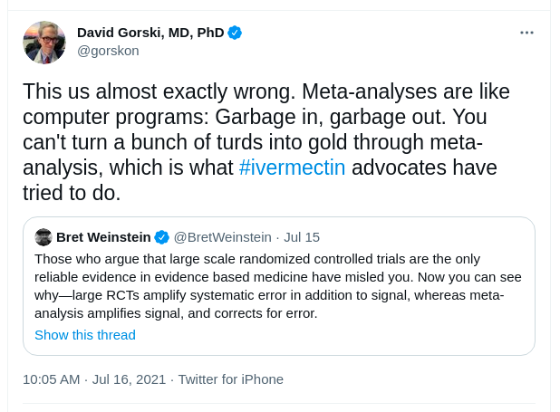Click the David Gorski, MD, PhD display name
Image resolution: width=560 pixels, height=412 pixels.
coord(150,33)
